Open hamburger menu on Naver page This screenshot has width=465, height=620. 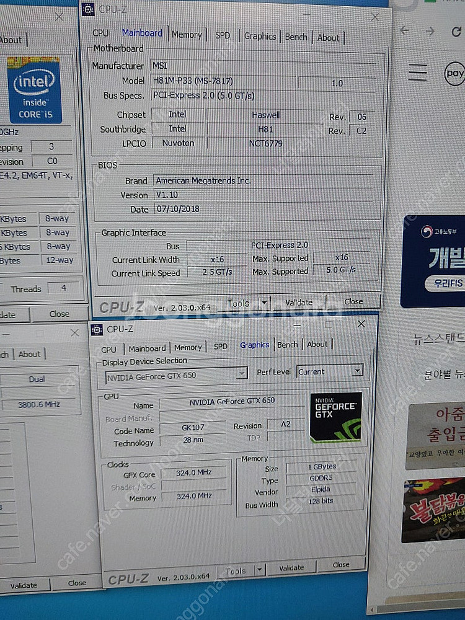[x=418, y=73]
